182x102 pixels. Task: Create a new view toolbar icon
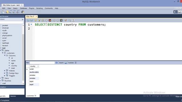click(15, 12)
